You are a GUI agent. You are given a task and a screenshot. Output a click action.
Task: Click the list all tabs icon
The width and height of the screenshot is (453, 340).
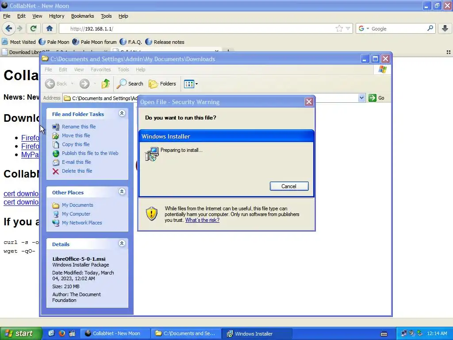[x=449, y=52]
